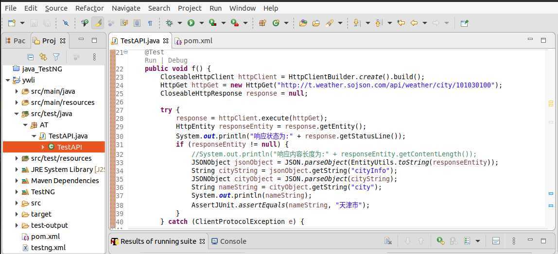Viewport: 558px width, 254px height.
Task: Collapse the src/test/java folder
Action: (x=17, y=114)
